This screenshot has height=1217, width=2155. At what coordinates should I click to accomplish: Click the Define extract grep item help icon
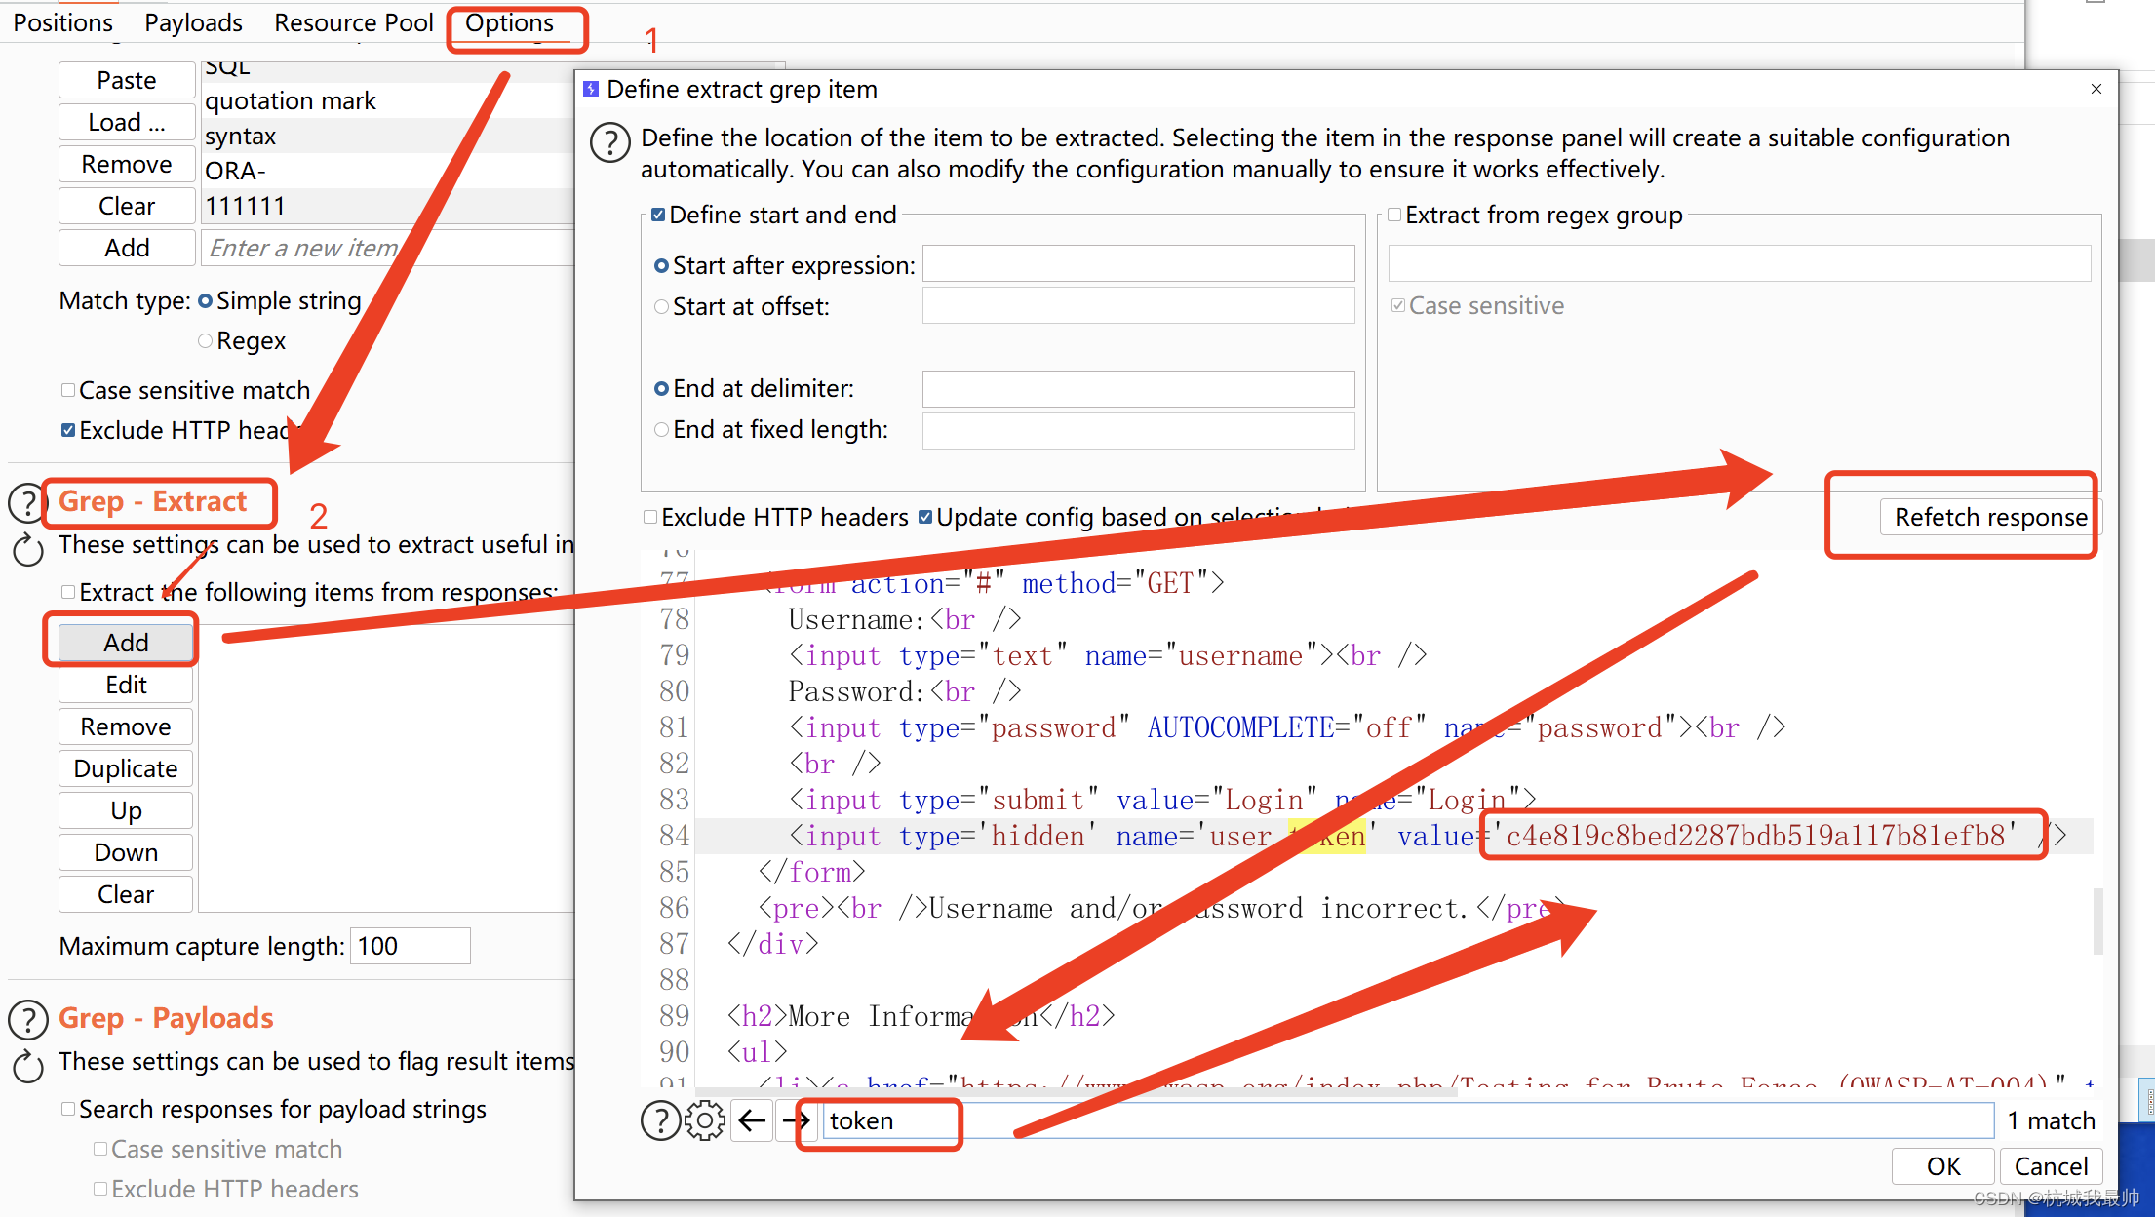click(x=609, y=140)
